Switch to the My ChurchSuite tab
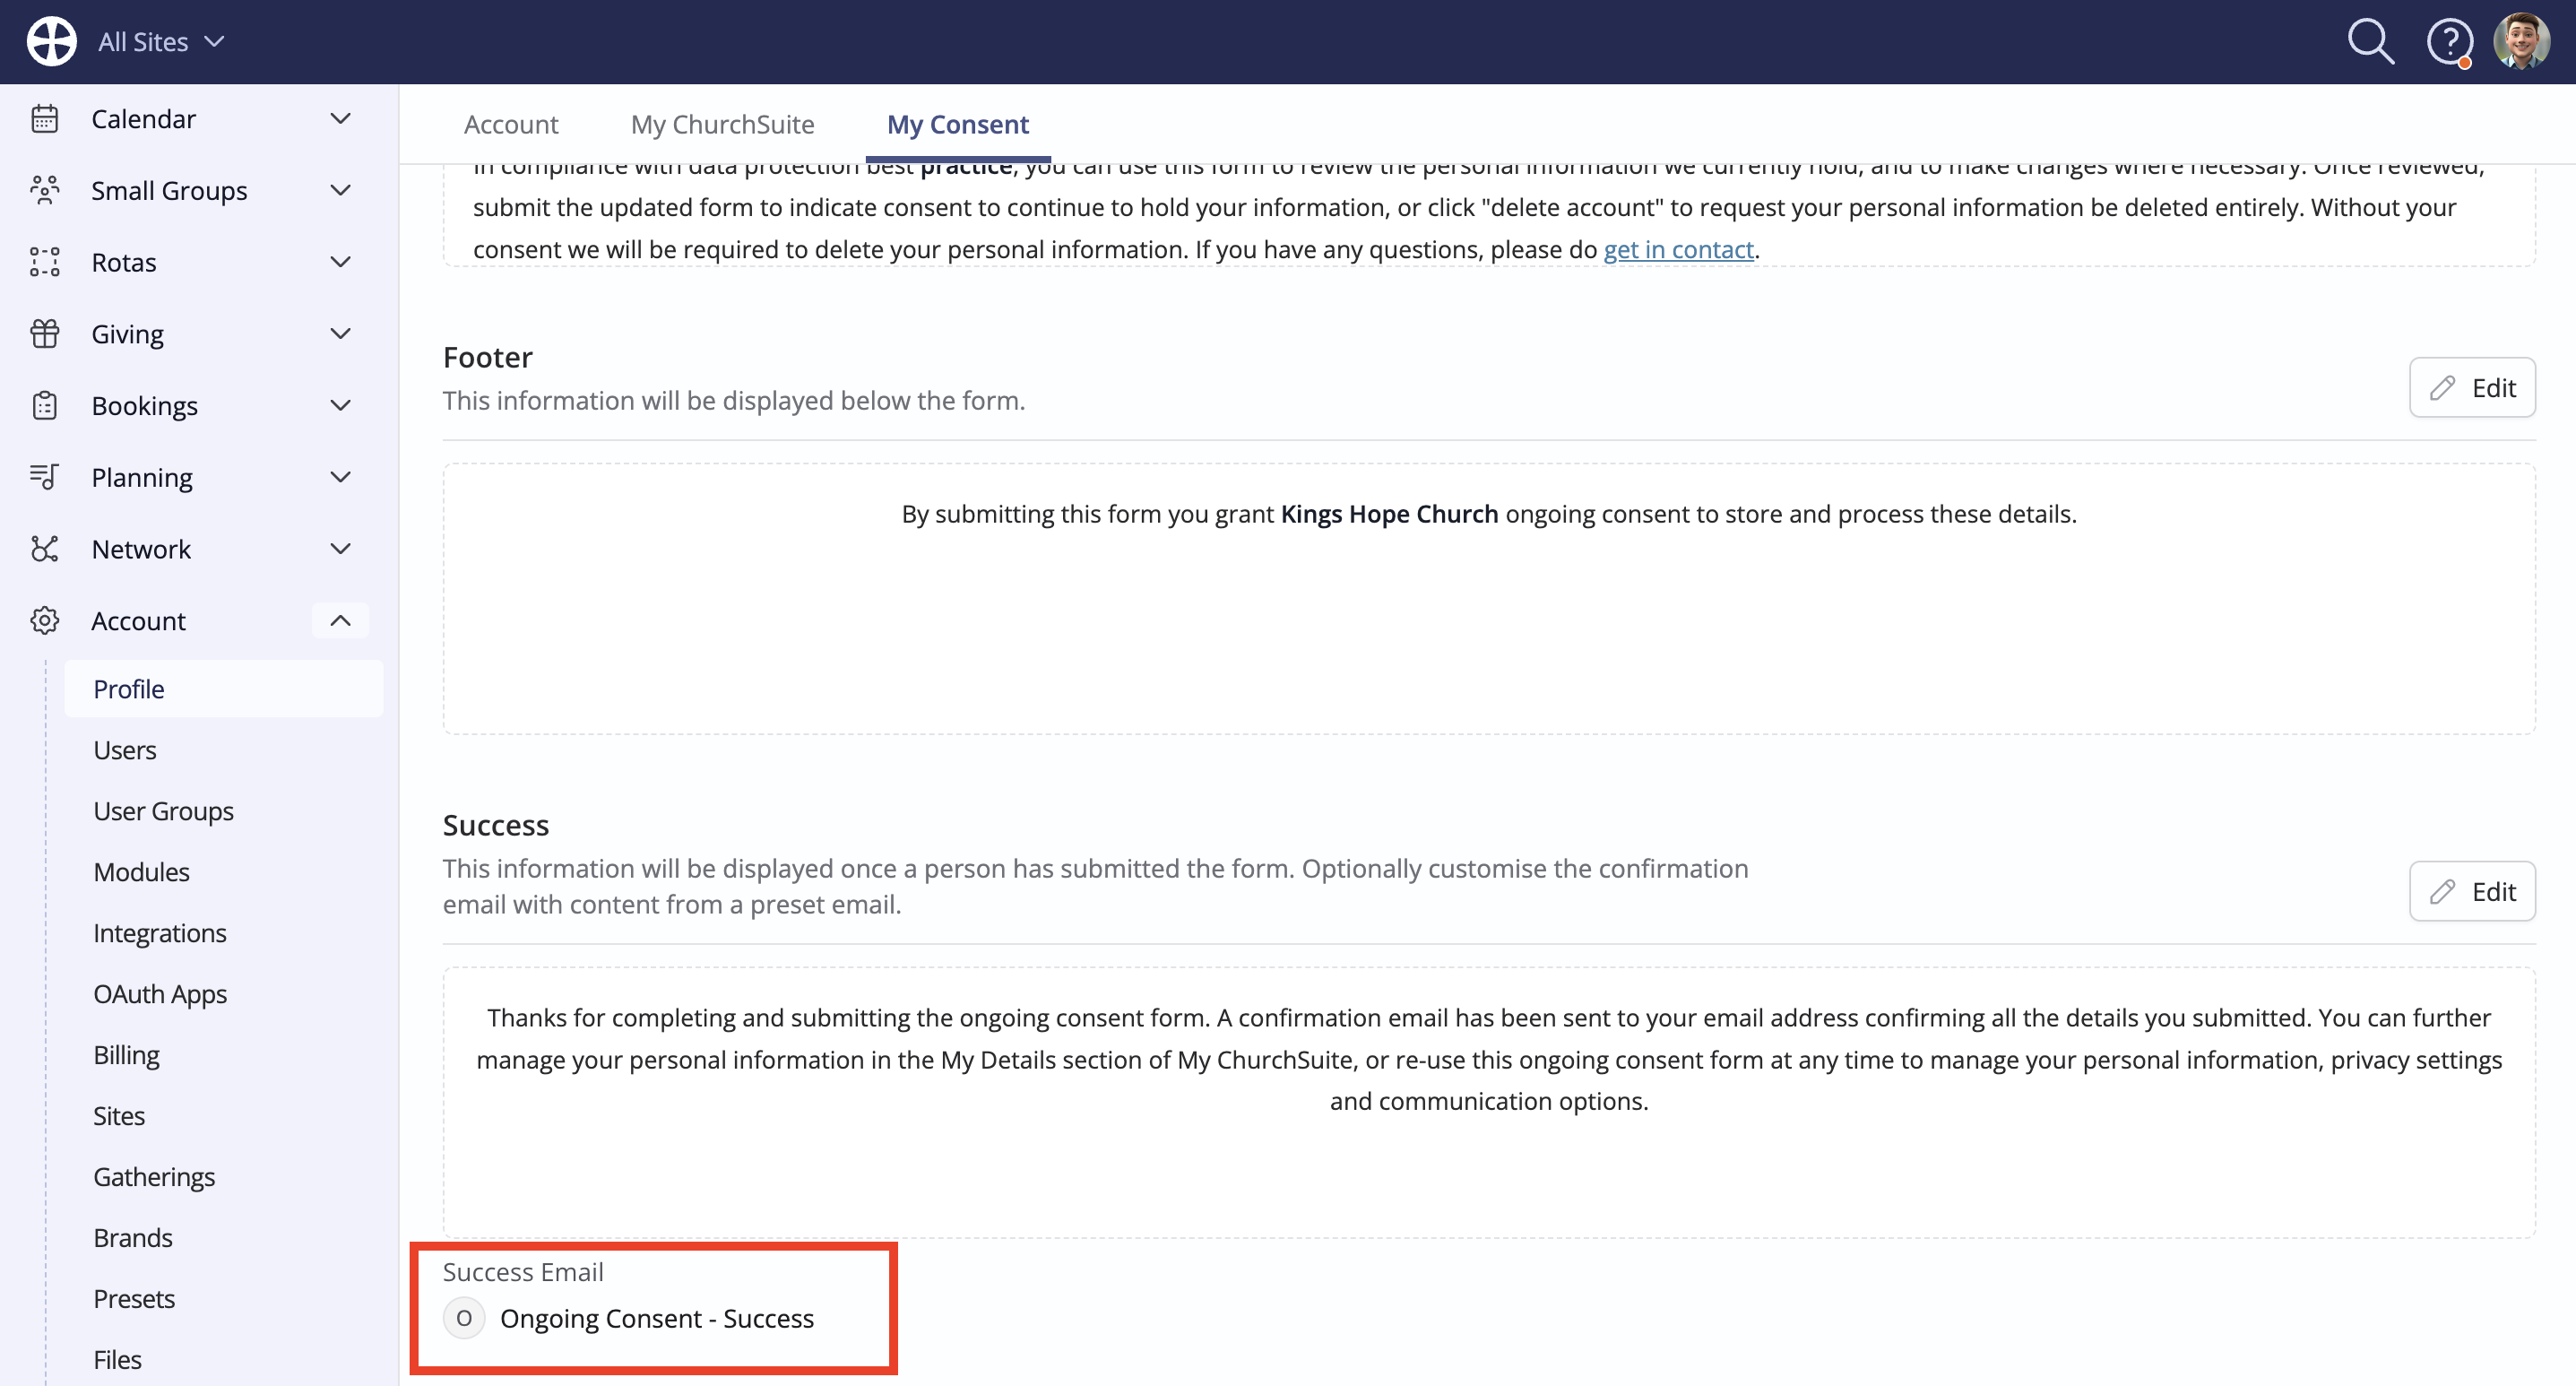Viewport: 2576px width, 1386px height. (x=722, y=124)
